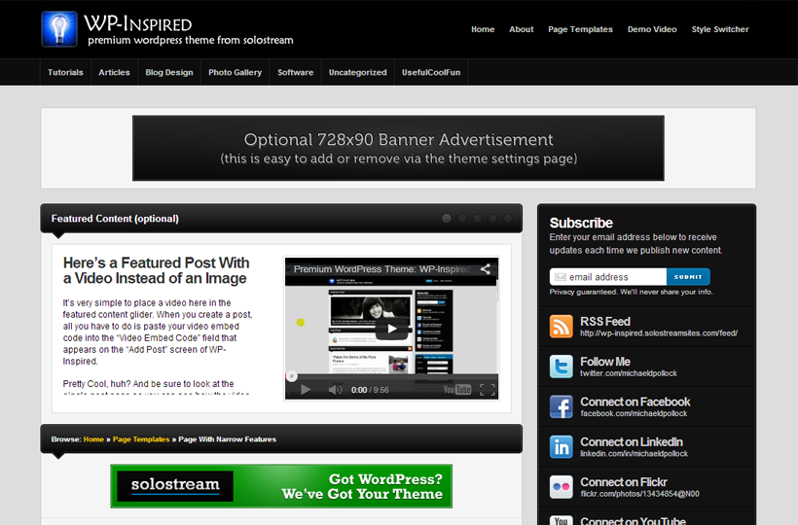This screenshot has width=798, height=525.
Task: Click the RSS Feed link text
Action: pyautogui.click(x=605, y=321)
